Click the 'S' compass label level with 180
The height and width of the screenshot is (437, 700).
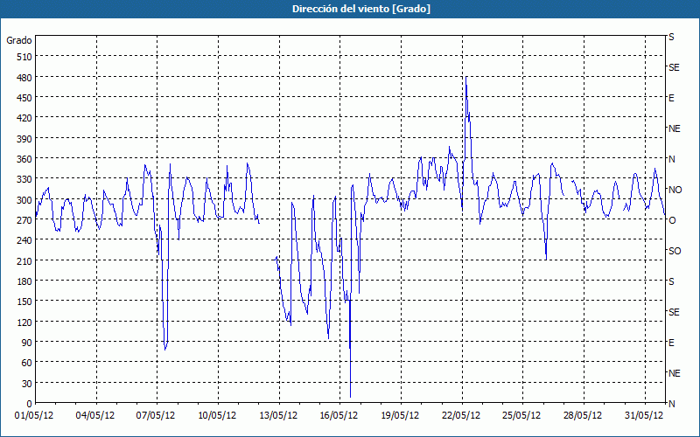pyautogui.click(x=671, y=281)
